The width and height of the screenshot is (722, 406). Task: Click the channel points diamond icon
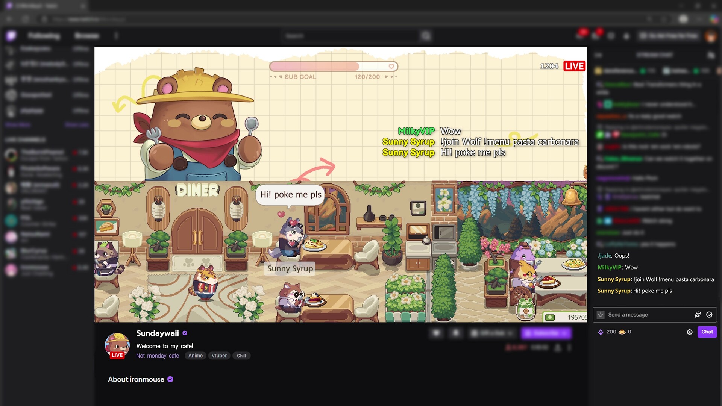click(601, 332)
